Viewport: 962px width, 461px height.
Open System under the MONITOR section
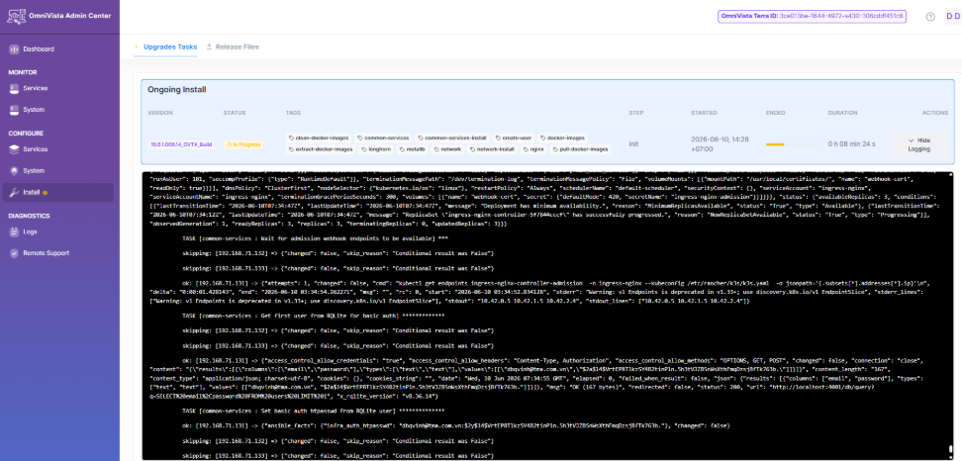pos(57,110)
